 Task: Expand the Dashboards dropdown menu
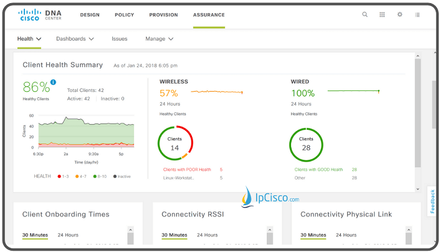(x=75, y=39)
